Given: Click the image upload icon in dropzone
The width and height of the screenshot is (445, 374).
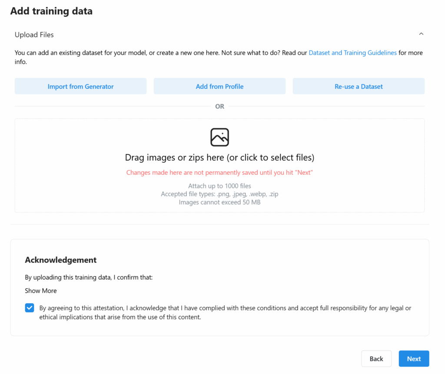Looking at the screenshot, I should coord(219,137).
